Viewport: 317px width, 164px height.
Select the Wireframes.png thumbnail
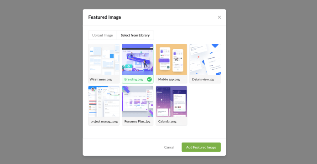click(104, 59)
